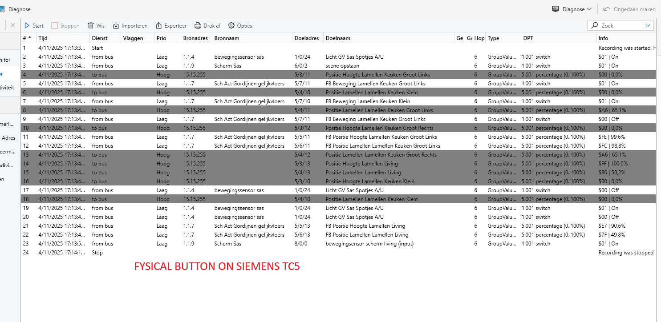Click the Importeren import icon

pyautogui.click(x=116, y=26)
